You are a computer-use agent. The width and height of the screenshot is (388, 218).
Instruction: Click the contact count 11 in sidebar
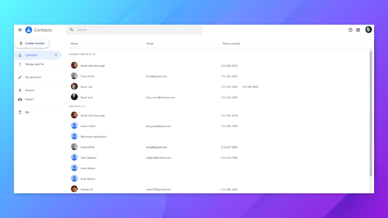coord(56,55)
